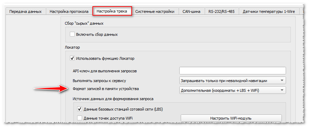Click the Локатор section heading
The image size is (310, 129).
coord(72,48)
